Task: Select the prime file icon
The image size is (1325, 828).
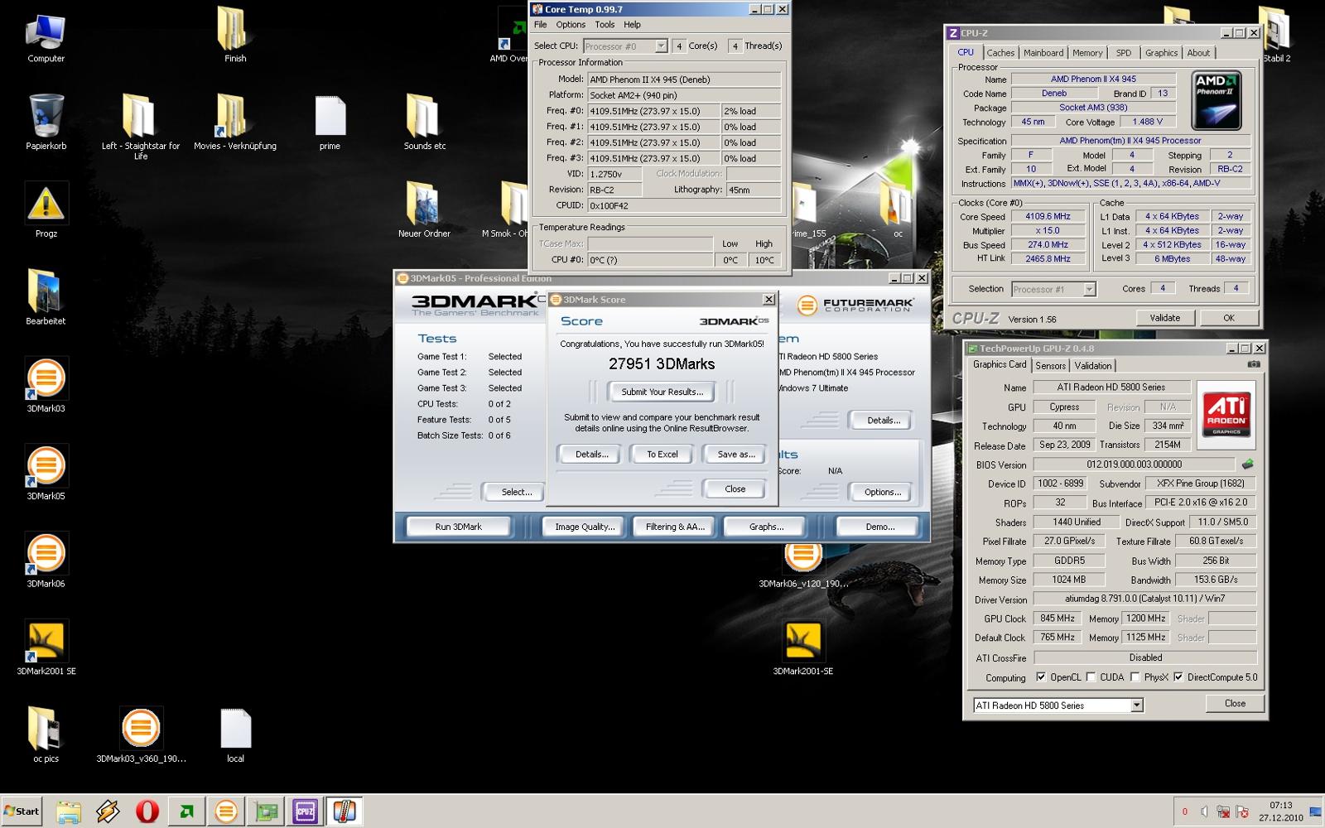Action: tap(330, 122)
